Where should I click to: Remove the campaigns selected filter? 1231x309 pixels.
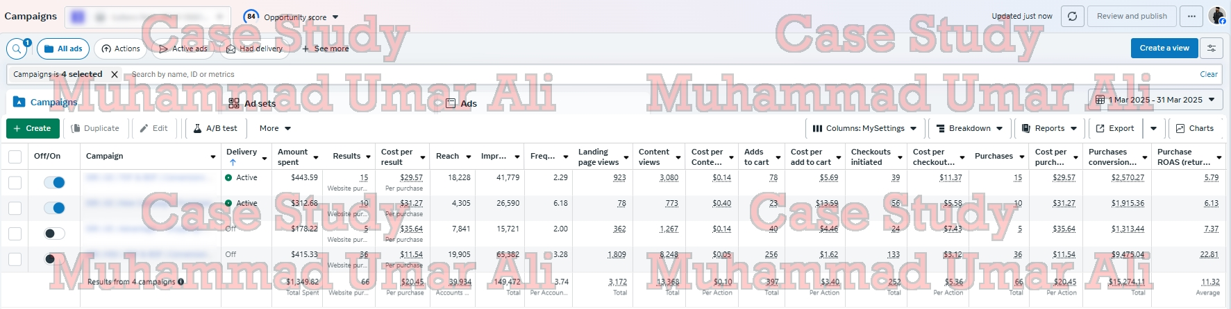coord(115,74)
